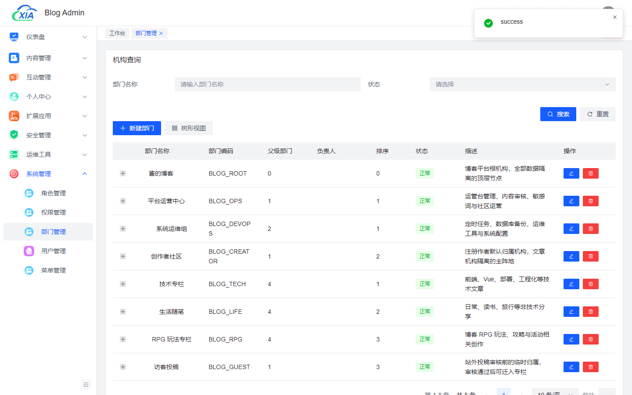Expand the 内容管理 sidebar menu

click(48, 58)
